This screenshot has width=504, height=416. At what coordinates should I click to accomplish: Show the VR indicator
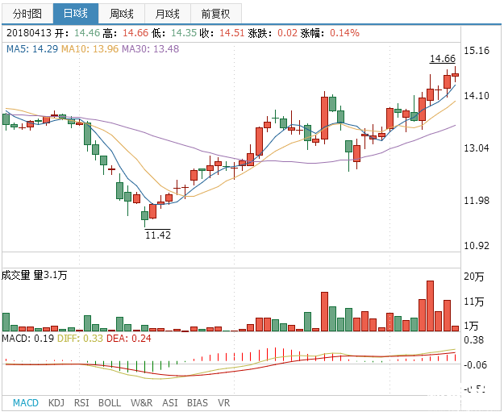coord(223,403)
